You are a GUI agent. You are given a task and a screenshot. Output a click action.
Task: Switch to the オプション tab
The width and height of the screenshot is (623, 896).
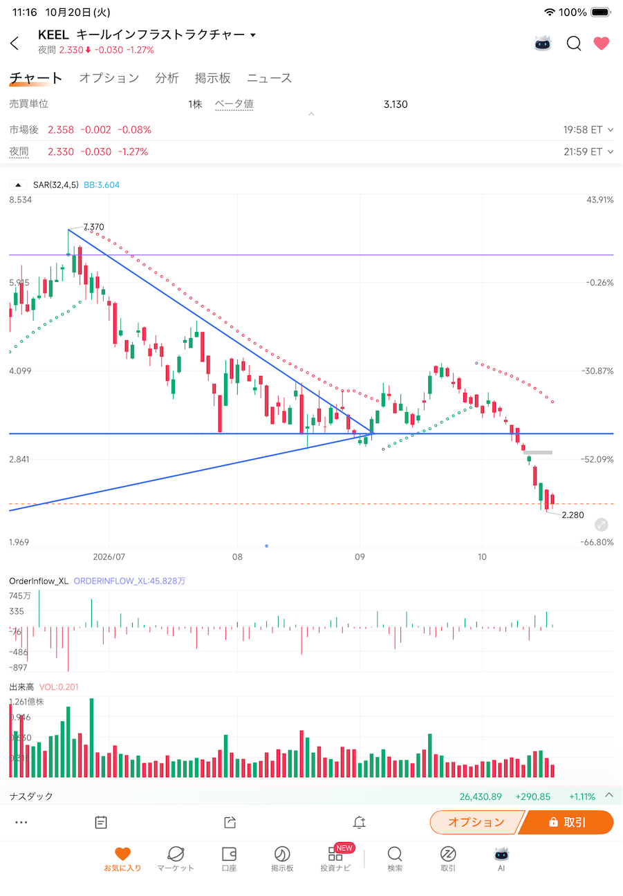(x=109, y=78)
